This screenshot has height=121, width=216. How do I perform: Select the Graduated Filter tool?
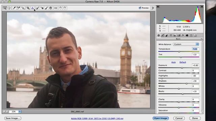(x=51, y=8)
